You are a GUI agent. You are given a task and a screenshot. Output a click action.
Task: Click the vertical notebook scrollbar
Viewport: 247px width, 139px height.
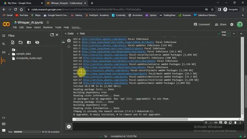tap(245, 92)
